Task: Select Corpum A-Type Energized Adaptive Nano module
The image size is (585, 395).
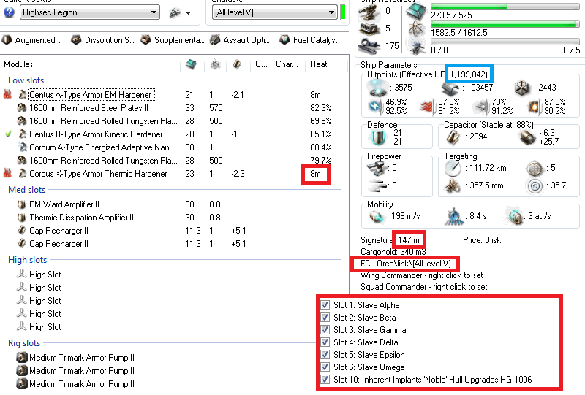Action: tap(102, 147)
